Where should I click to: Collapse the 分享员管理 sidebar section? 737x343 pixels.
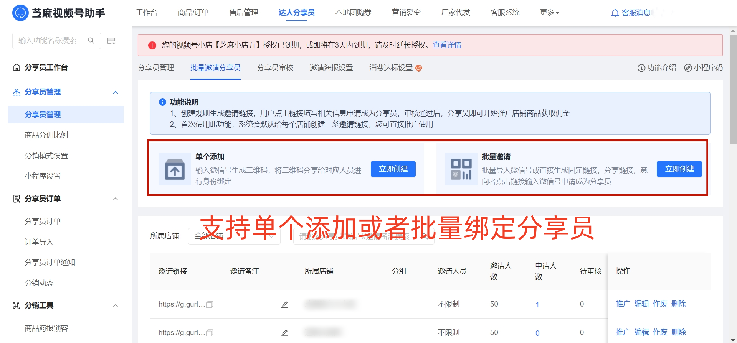click(116, 92)
